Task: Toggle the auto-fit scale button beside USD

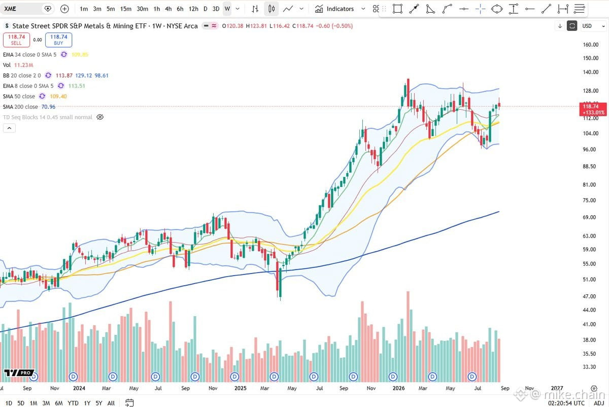Action: tap(572, 26)
